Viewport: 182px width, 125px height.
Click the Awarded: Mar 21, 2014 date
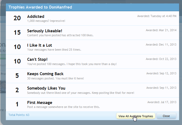161,30
